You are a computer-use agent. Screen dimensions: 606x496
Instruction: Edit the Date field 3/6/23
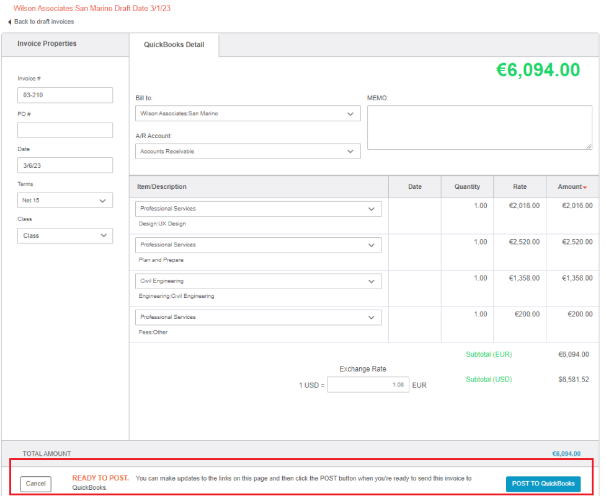click(65, 165)
